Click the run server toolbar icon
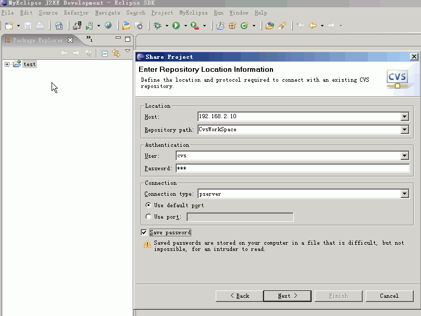 [x=90, y=26]
